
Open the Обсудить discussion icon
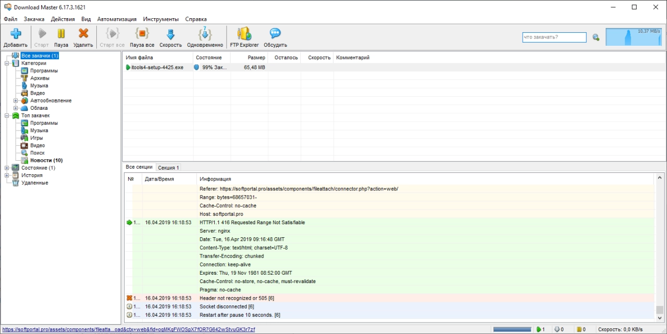point(275,34)
